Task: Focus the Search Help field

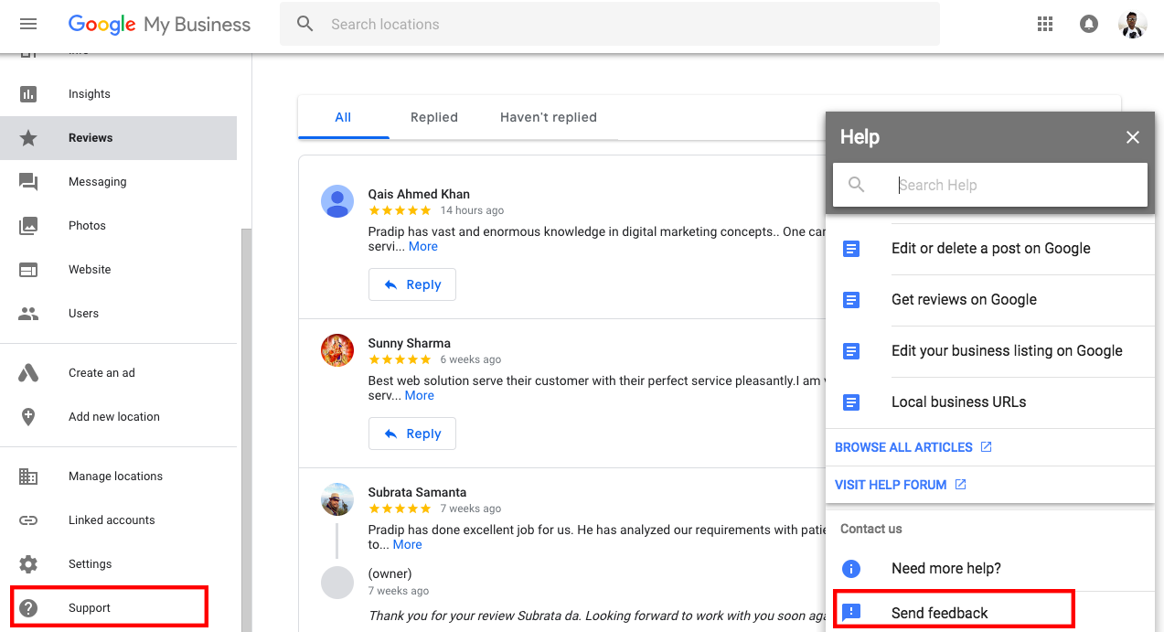Action: pyautogui.click(x=990, y=185)
